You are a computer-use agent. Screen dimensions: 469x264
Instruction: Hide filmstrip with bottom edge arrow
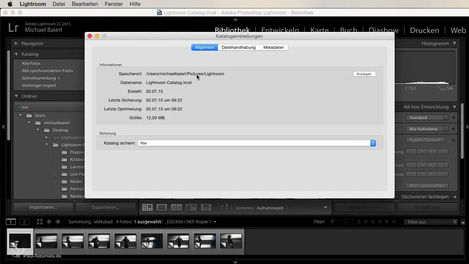[236, 262]
